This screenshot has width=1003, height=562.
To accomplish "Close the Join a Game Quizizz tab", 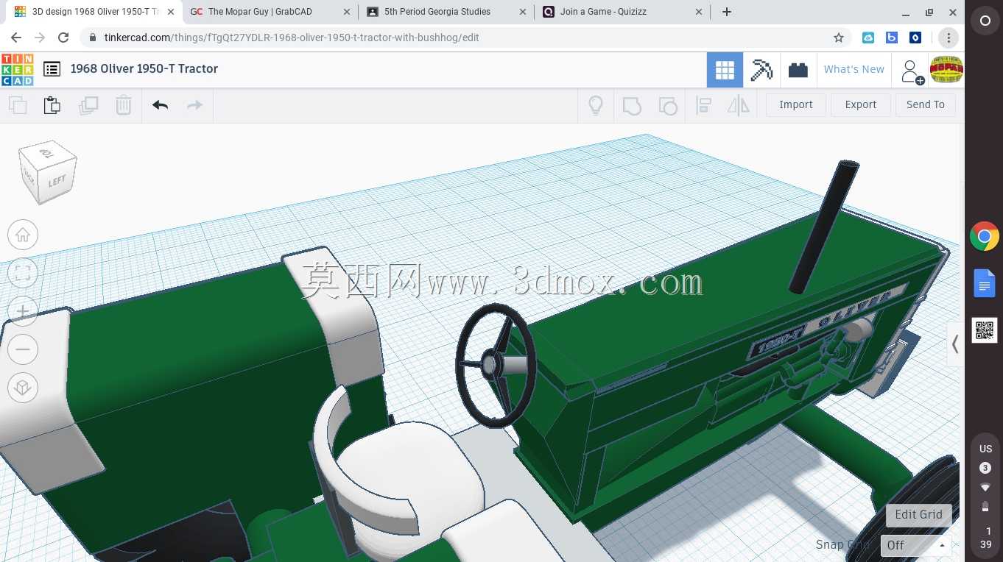I will (x=700, y=12).
